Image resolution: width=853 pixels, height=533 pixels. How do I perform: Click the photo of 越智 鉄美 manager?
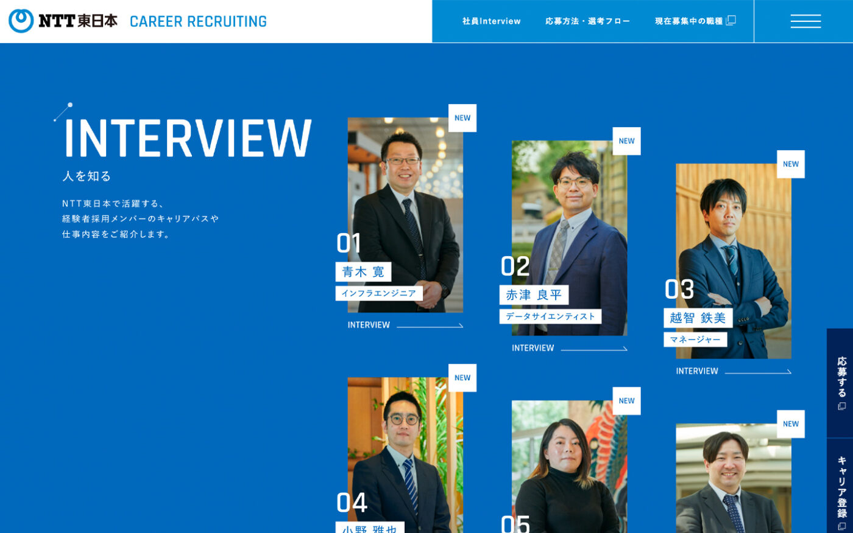point(734,261)
